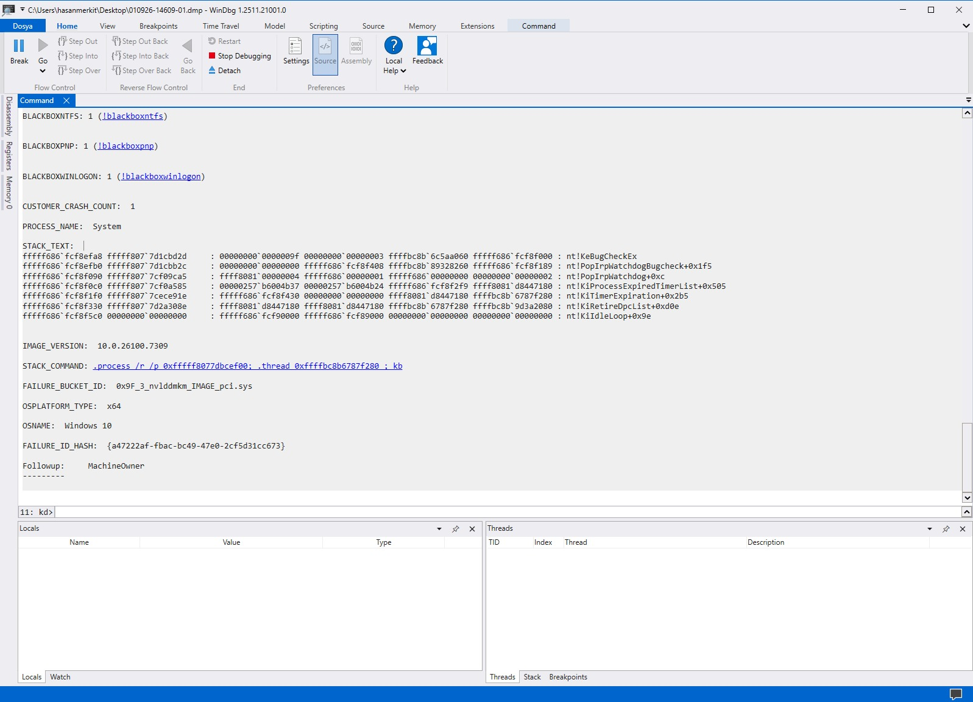973x702 pixels.
Task: Click Step Over Back
Action: coord(141,71)
